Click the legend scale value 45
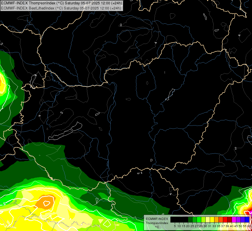This screenshot has width=252, height=231. tap(236, 226)
